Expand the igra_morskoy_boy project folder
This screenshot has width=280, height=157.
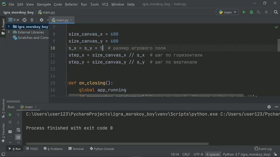point(9,27)
